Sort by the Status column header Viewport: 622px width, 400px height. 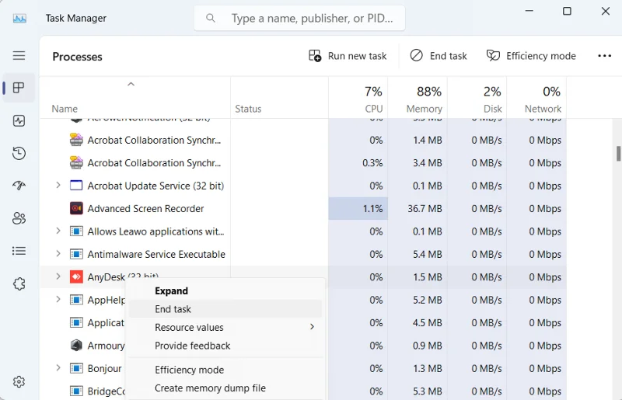pos(279,98)
